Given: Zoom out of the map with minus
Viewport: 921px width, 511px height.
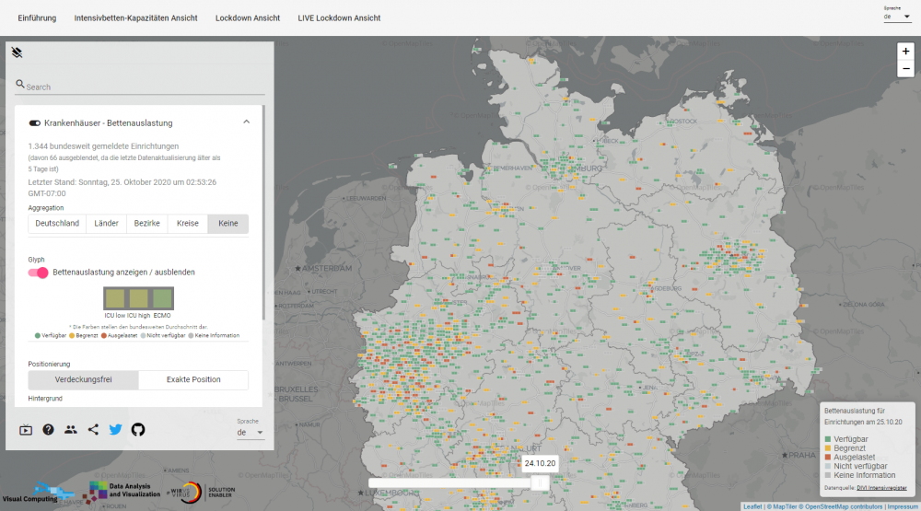Looking at the screenshot, I should point(906,69).
